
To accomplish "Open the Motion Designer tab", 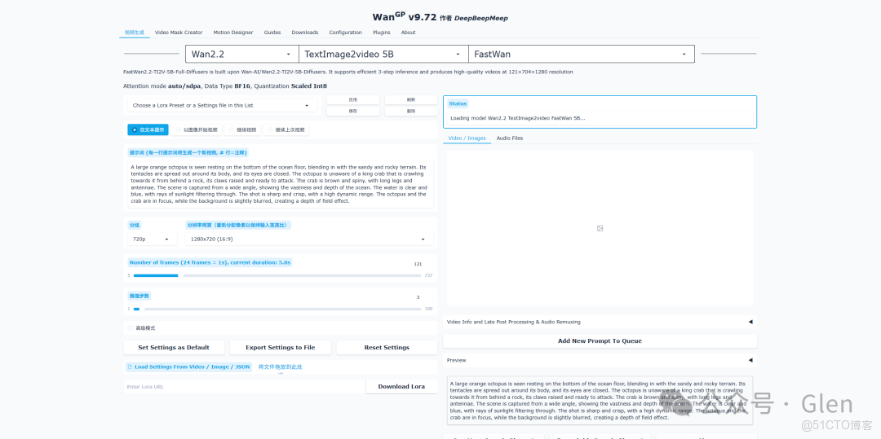I will (x=233, y=33).
